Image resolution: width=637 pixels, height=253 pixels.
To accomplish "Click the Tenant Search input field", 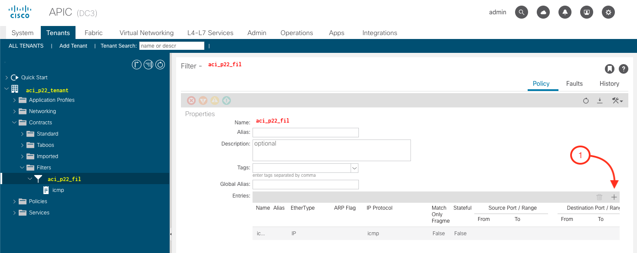I will coord(172,46).
